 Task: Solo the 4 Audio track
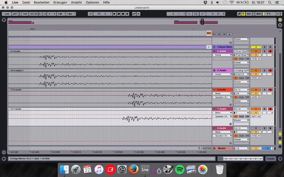pyautogui.click(x=264, y=51)
